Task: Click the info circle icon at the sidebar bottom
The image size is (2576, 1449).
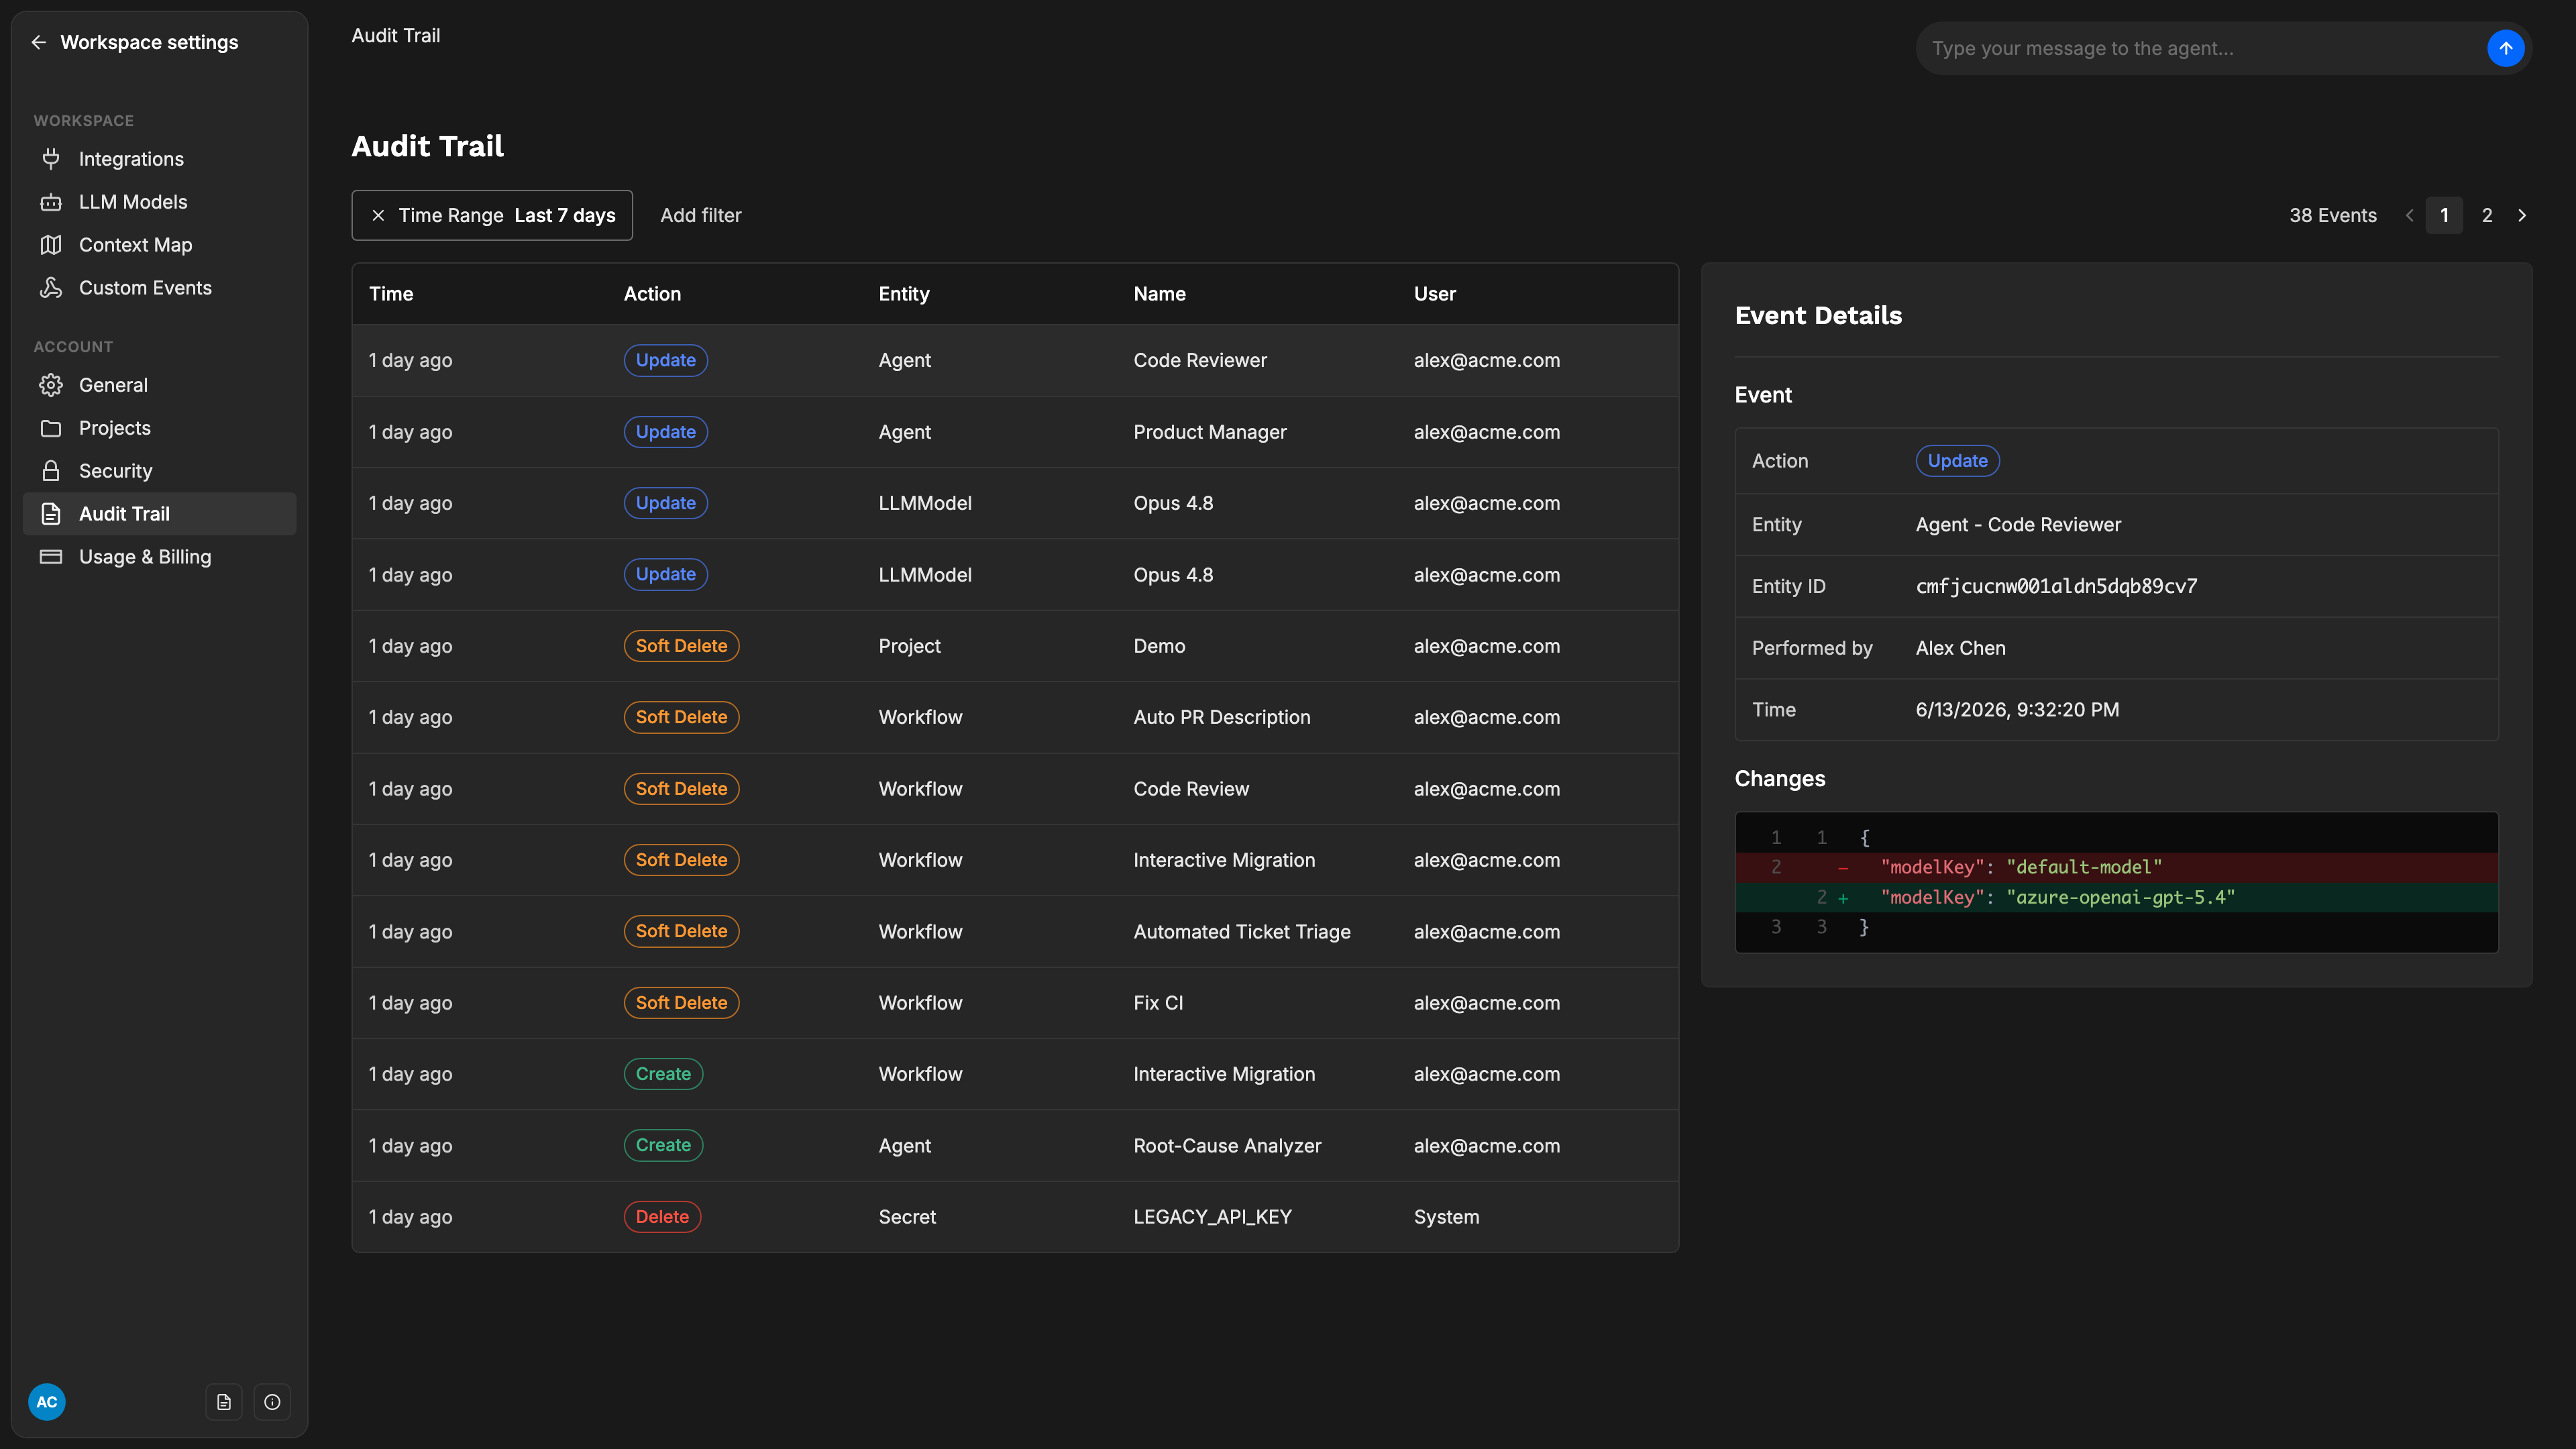Action: (x=272, y=1402)
